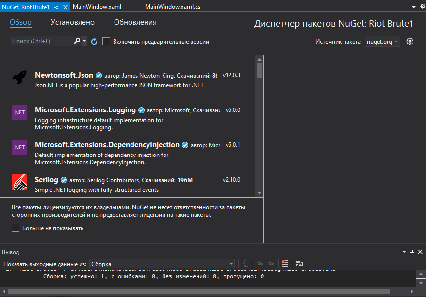The width and height of the screenshot is (426, 297).
Task: Click output vertical scrollbar down arrow
Action: coord(421,283)
